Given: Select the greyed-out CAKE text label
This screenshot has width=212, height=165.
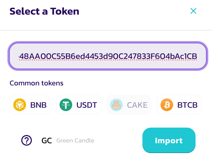Looking at the screenshot, I should [137, 105].
